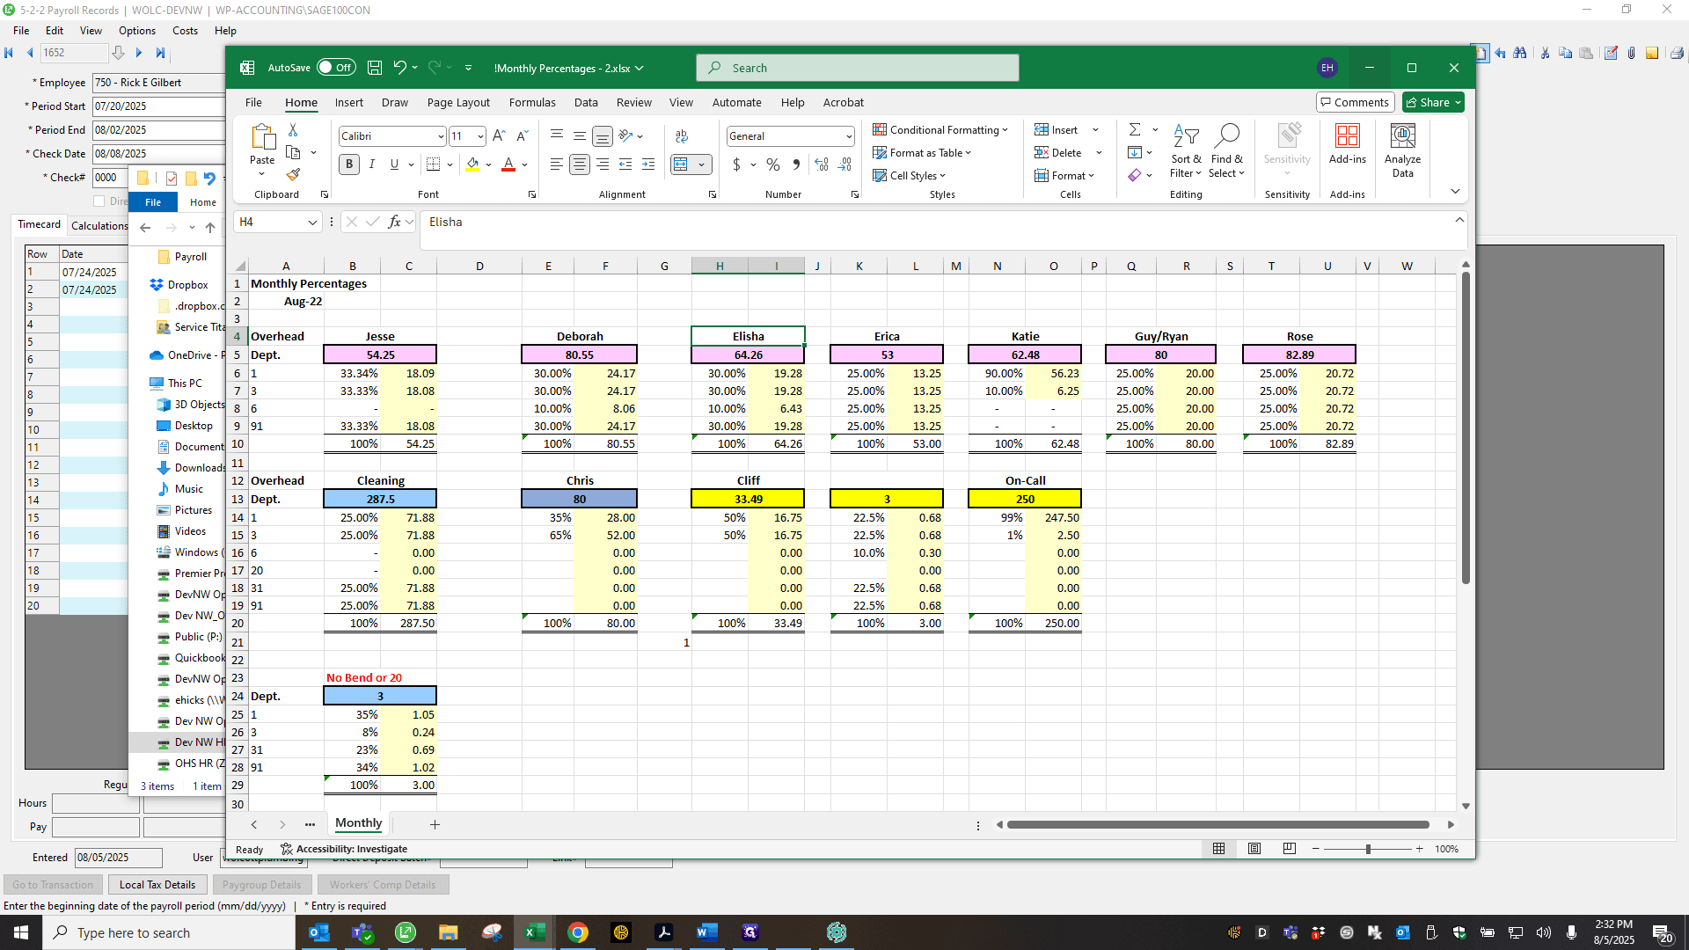1689x950 pixels.
Task: Select the Monthly sheet tab
Action: click(358, 823)
